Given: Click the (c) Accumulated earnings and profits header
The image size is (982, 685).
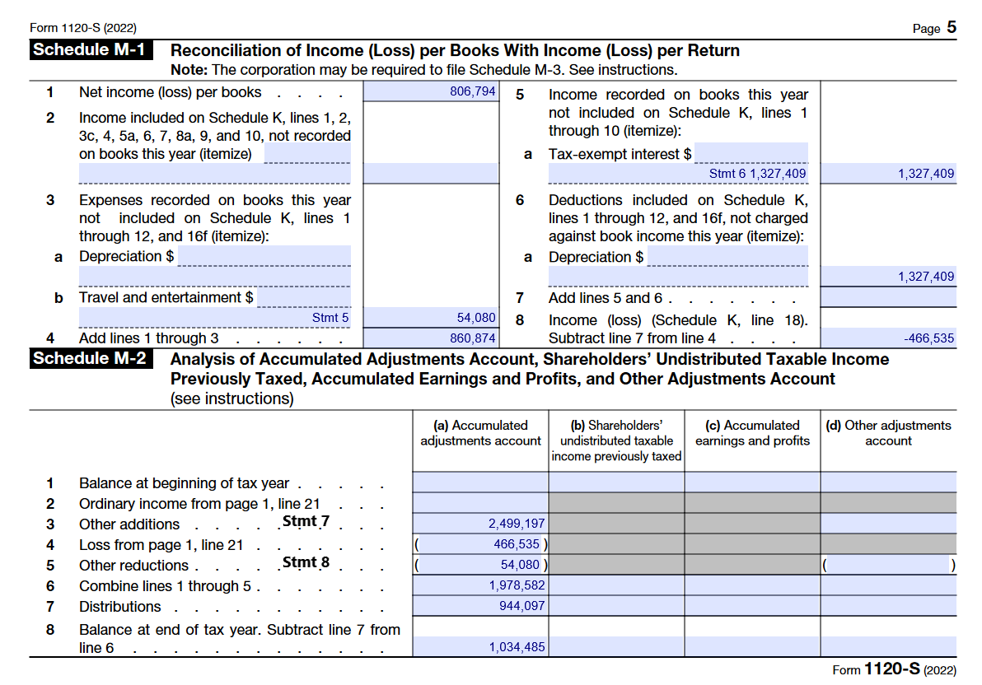Looking at the screenshot, I should point(752,433).
